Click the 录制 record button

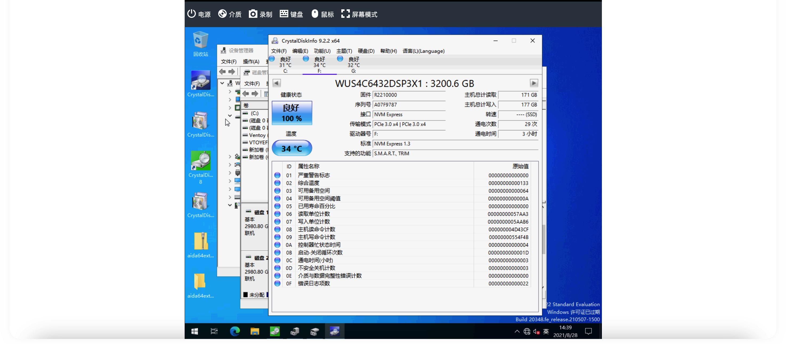[260, 14]
